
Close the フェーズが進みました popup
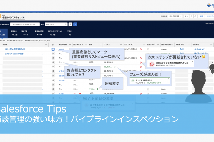click(x=168, y=79)
